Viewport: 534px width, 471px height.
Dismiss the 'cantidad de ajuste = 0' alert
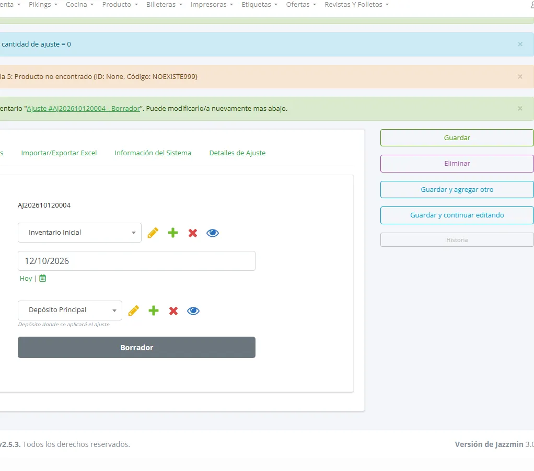(x=520, y=44)
